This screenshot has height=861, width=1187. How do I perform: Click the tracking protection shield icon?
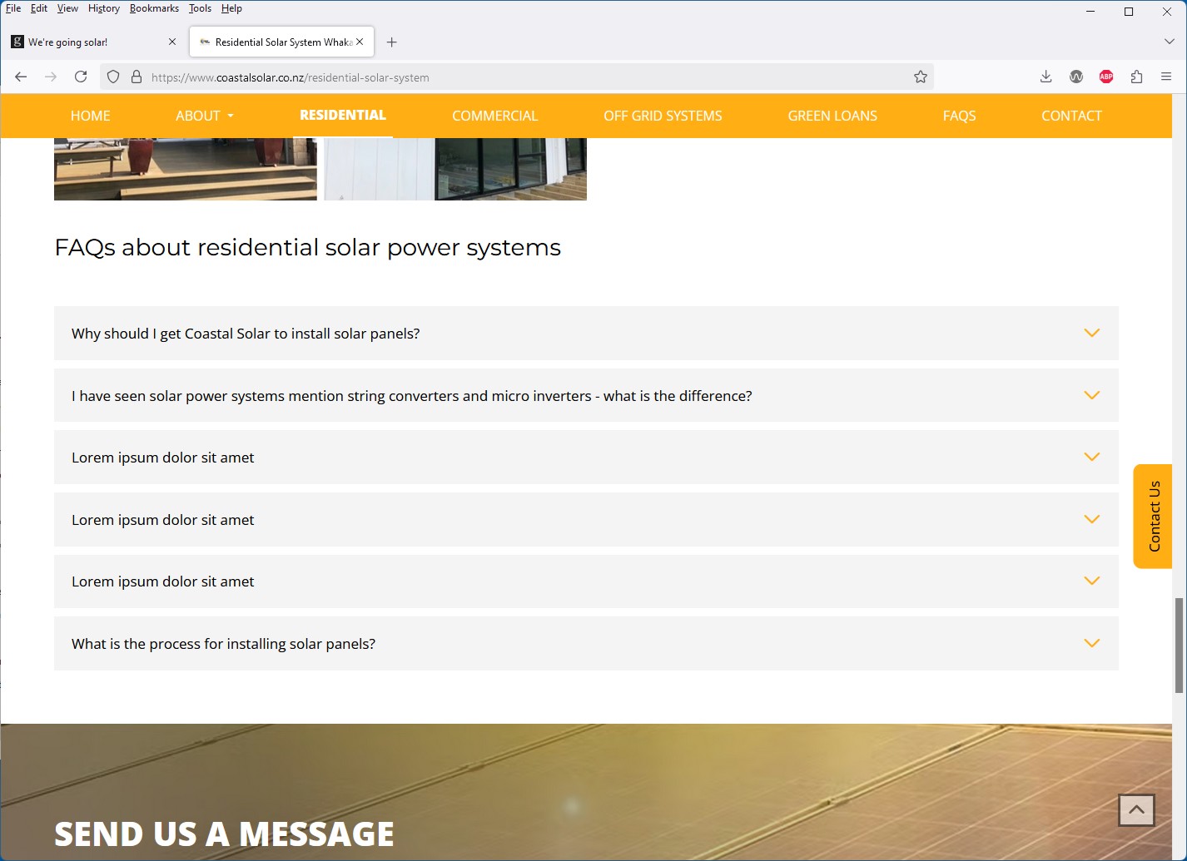pyautogui.click(x=113, y=77)
